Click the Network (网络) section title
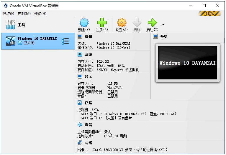Viewport: 226px width, 155px height. pos(88,143)
